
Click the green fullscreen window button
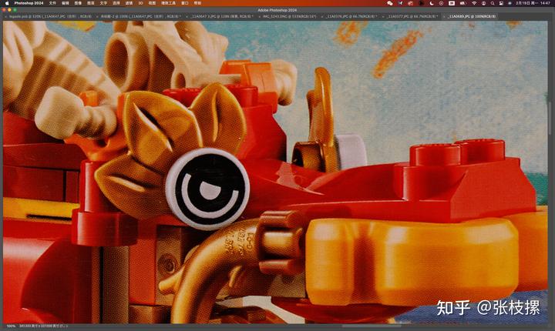[15, 10]
